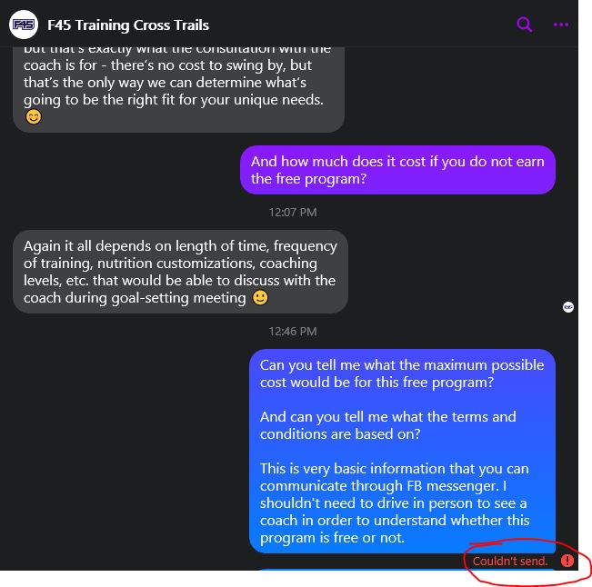Viewport: 592px width, 587px height.
Task: Click the 12:07 PM timestamp
Action: [x=293, y=213]
